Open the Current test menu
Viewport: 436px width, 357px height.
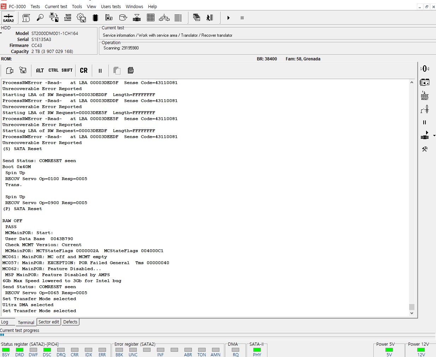pos(56,6)
